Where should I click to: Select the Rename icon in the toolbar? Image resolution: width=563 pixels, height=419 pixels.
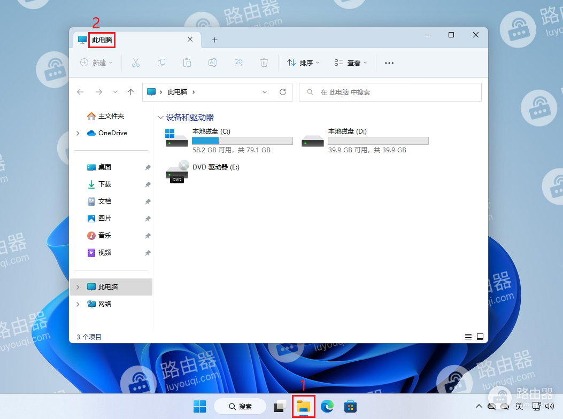[x=212, y=63]
